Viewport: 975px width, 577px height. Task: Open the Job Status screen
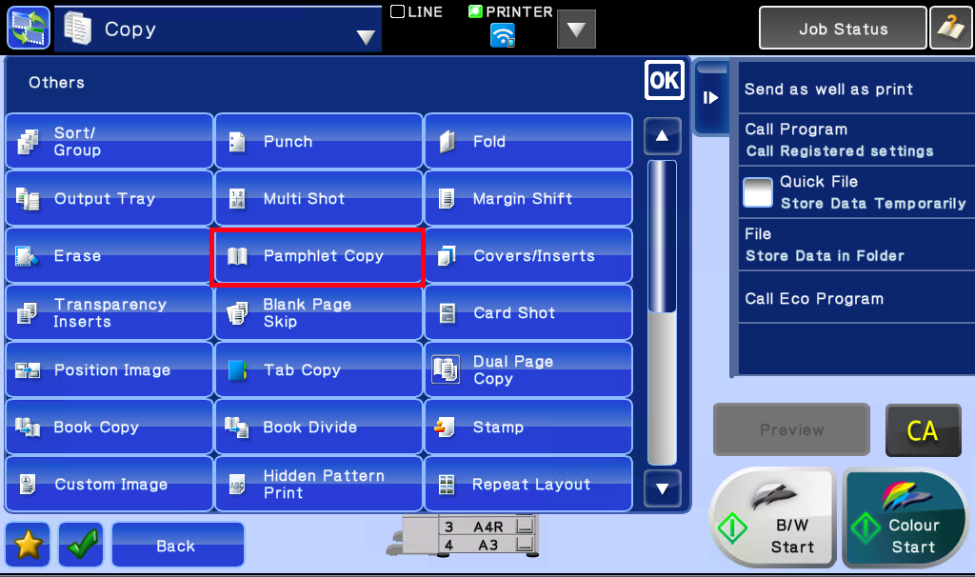click(x=842, y=28)
